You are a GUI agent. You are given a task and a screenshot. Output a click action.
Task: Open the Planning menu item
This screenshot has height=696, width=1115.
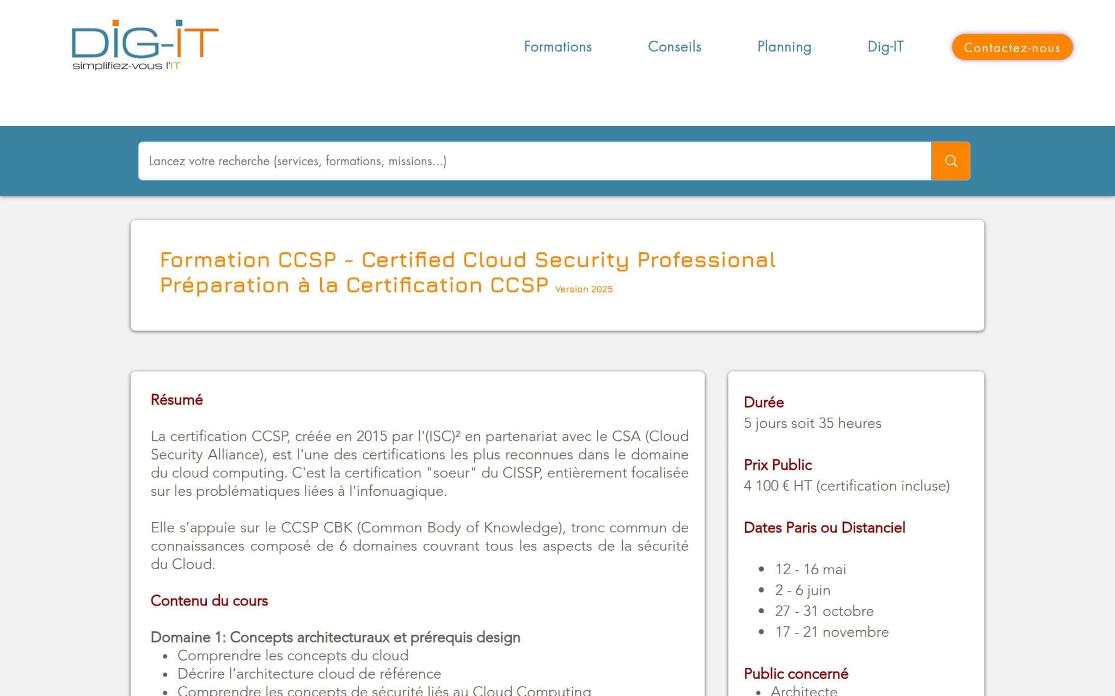(784, 47)
